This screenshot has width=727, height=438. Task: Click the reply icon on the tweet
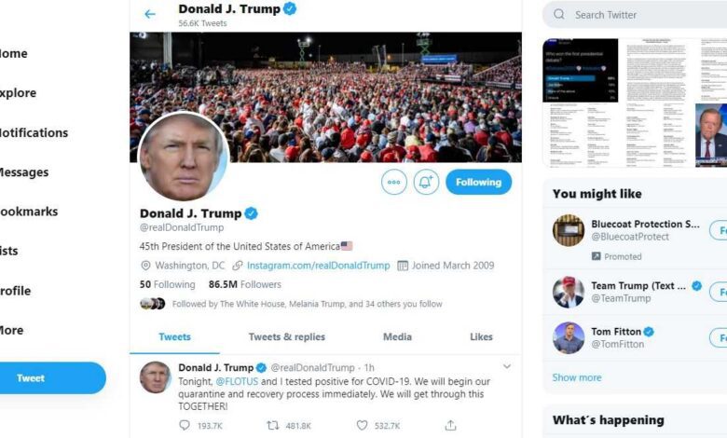[x=185, y=425]
